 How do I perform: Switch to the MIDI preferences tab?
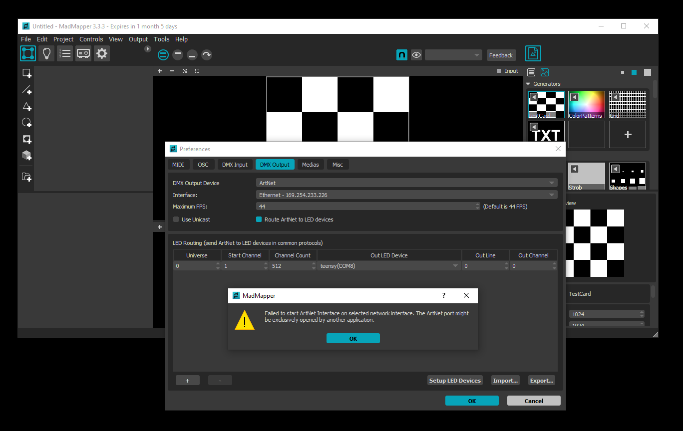pos(178,165)
